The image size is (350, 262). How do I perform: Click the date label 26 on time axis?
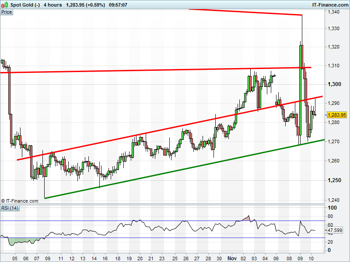[x=186, y=259]
